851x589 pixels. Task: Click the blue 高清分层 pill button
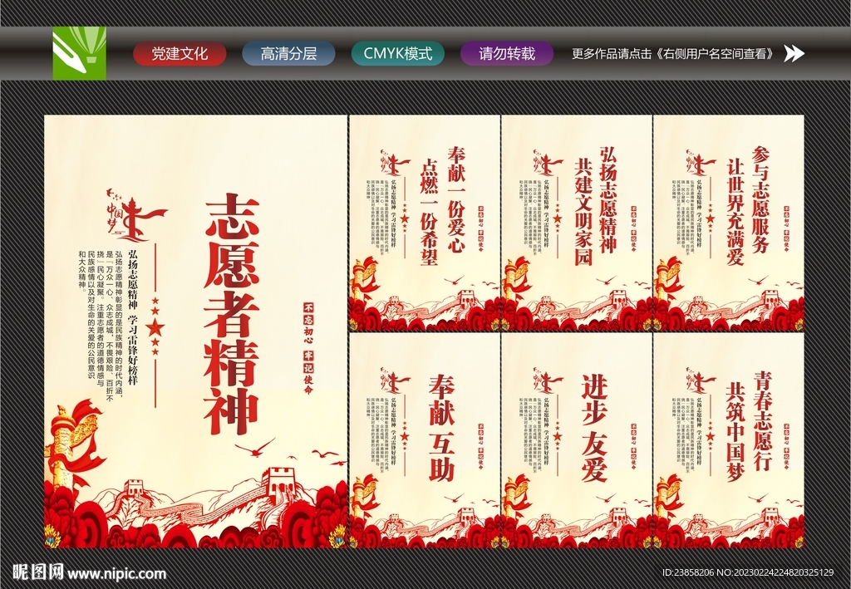288,54
